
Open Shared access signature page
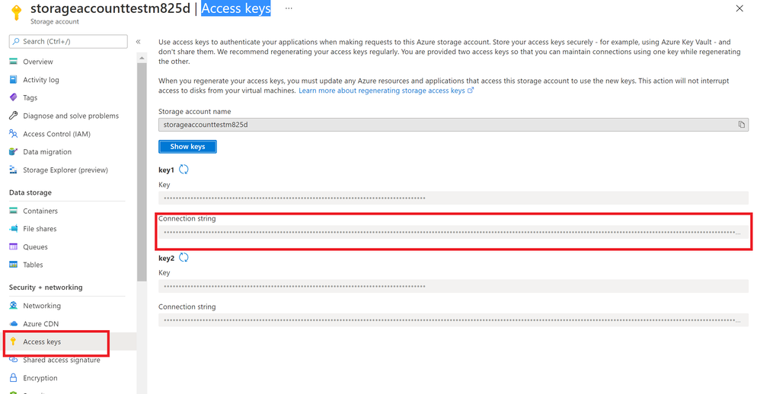pyautogui.click(x=62, y=360)
